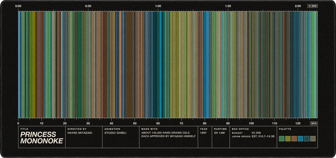
Task: Click the PRINCESS MONONOKE title text
Action: coord(42,138)
